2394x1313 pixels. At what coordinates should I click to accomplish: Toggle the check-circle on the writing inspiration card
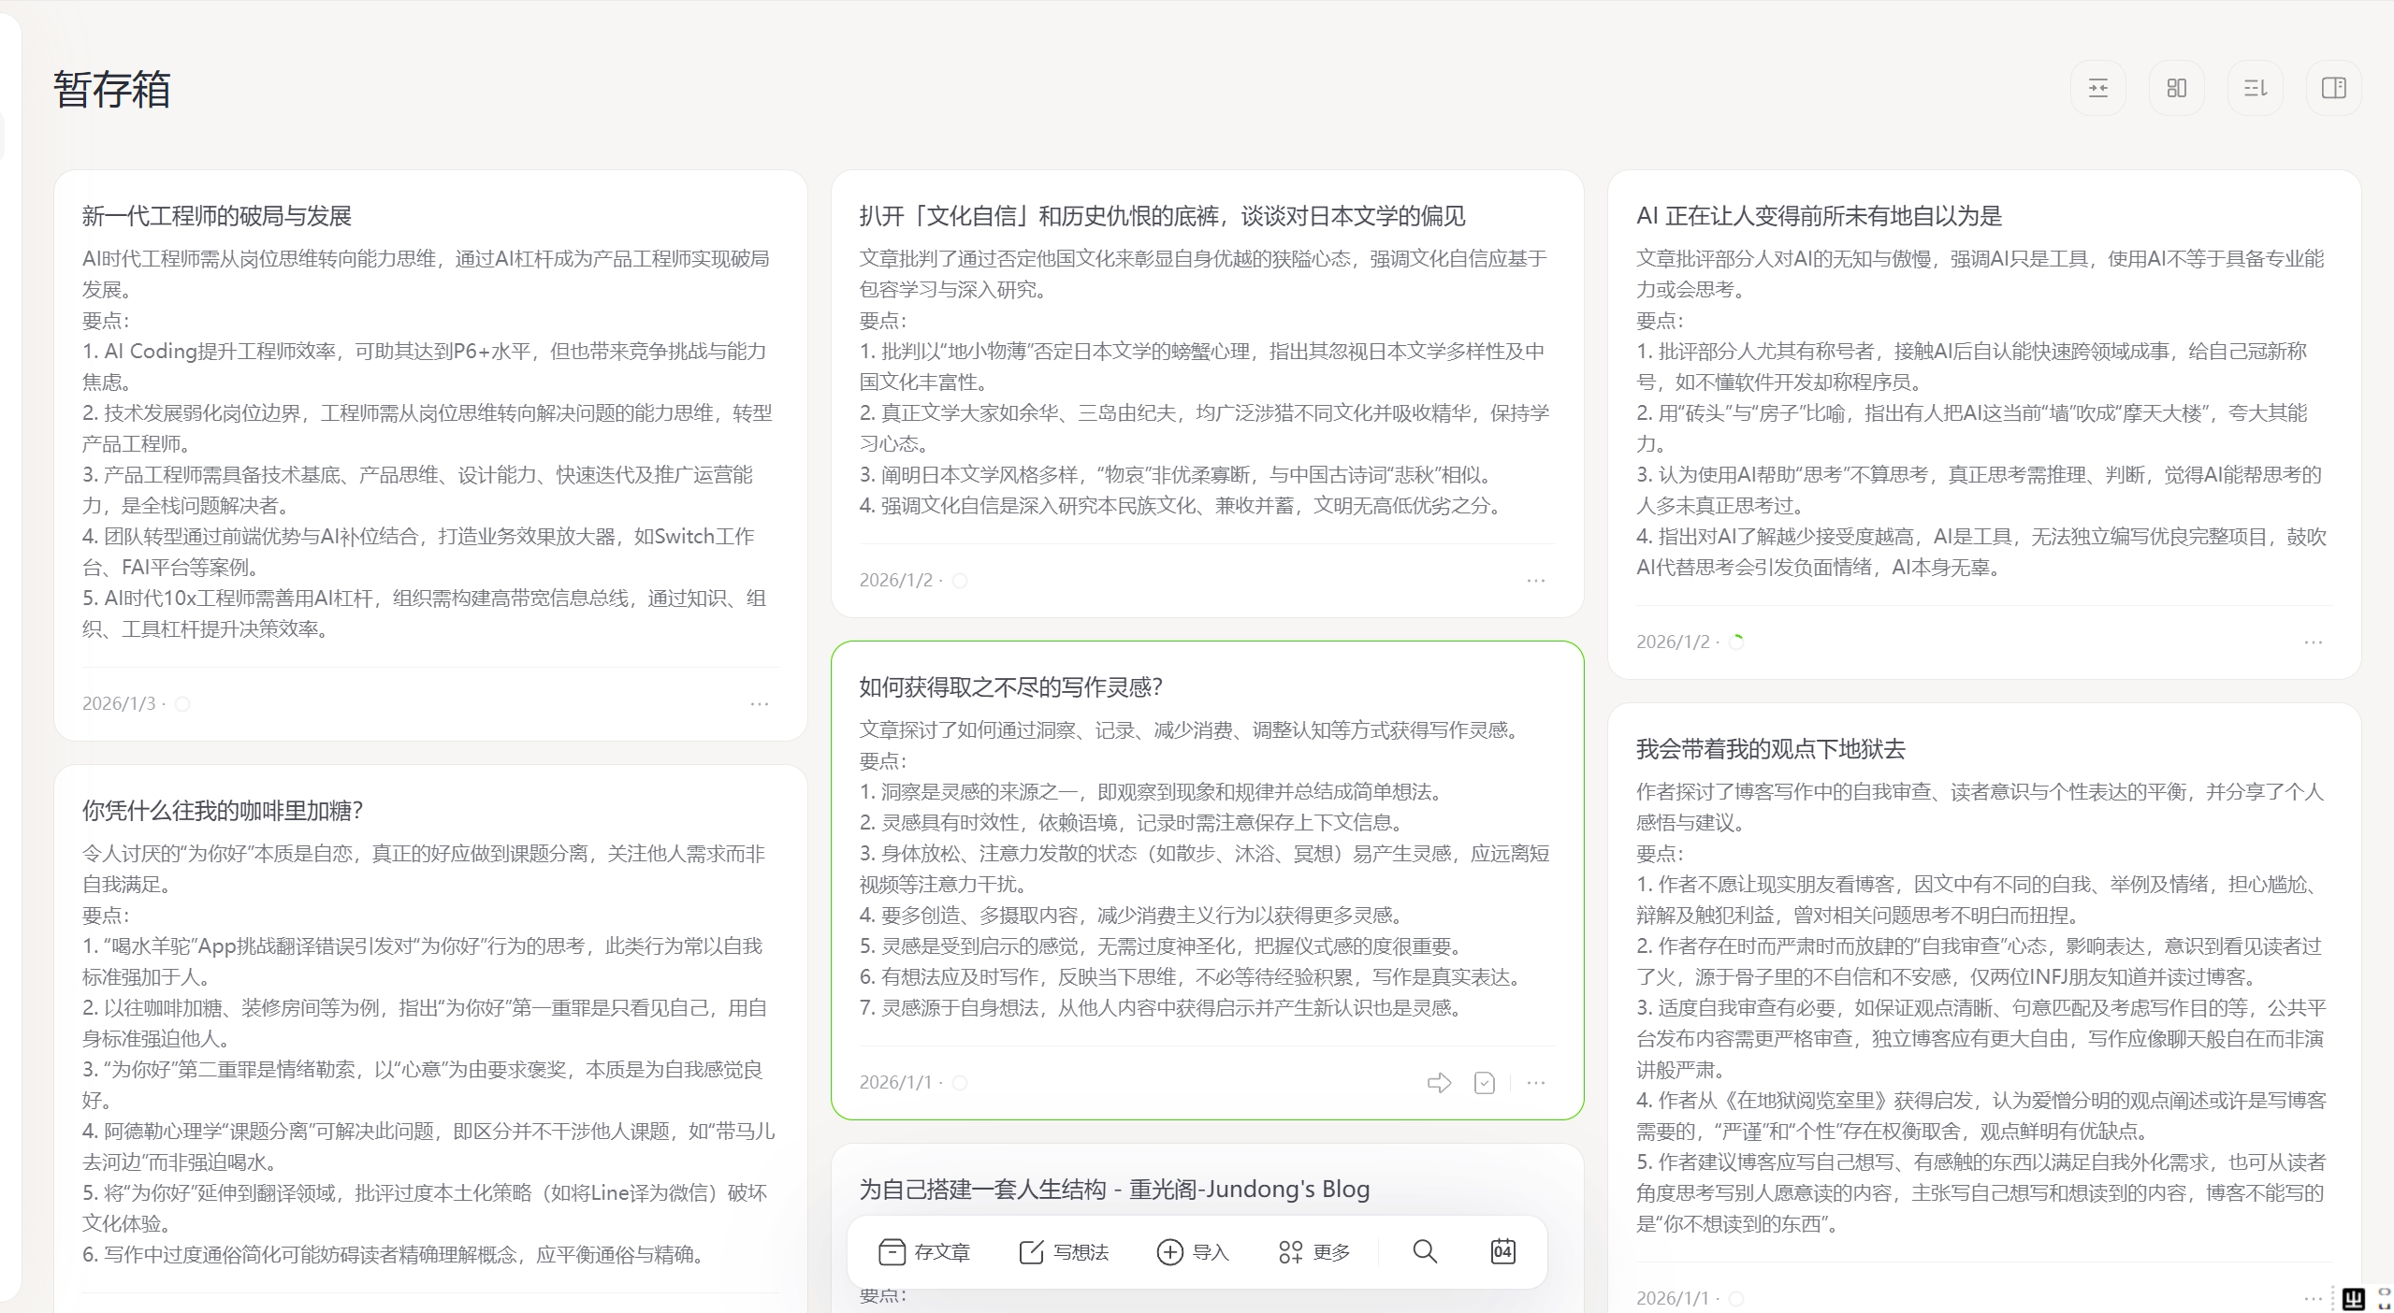1484,1082
